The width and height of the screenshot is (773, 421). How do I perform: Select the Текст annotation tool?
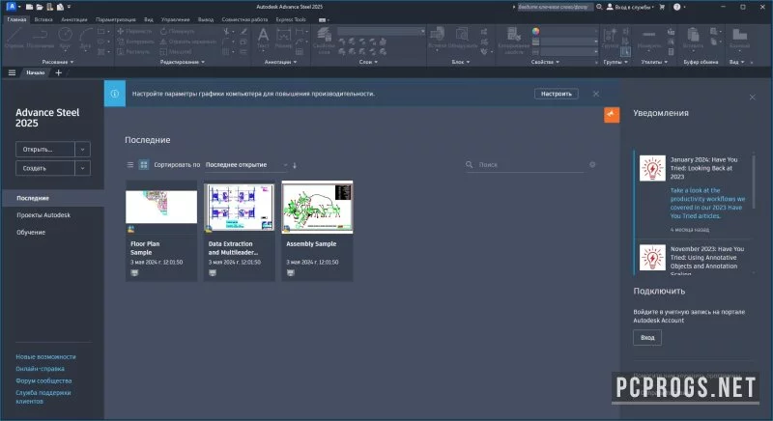(263, 38)
